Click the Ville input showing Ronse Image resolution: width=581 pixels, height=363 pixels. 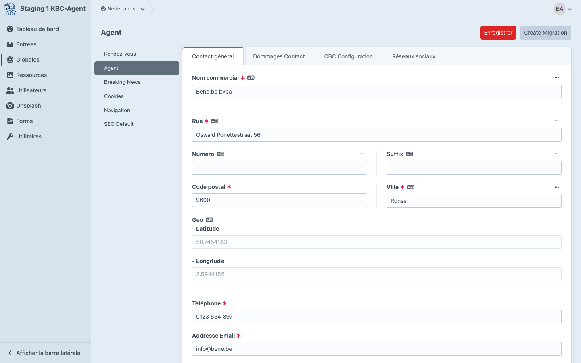[x=474, y=201]
